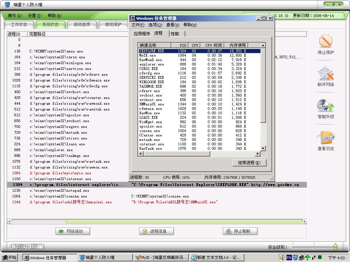
Task: Click the 进程ID column header in firewall
Action: (x=17, y=34)
